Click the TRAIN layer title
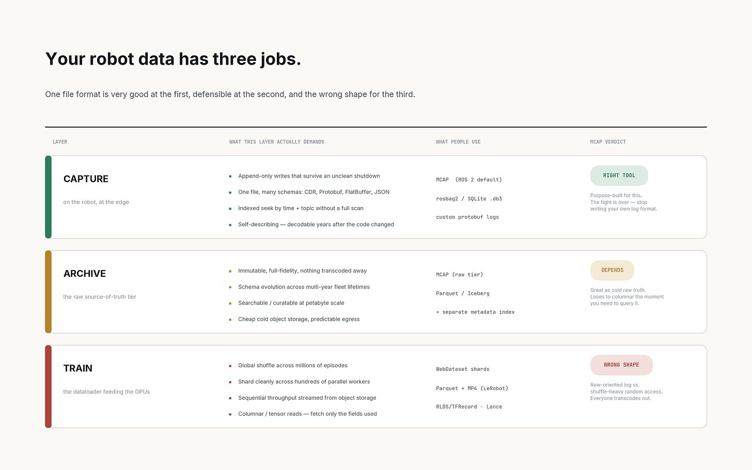 tap(78, 368)
